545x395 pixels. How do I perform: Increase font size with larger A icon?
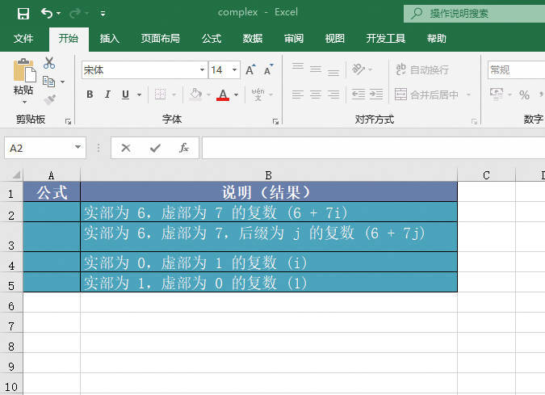pyautogui.click(x=250, y=70)
